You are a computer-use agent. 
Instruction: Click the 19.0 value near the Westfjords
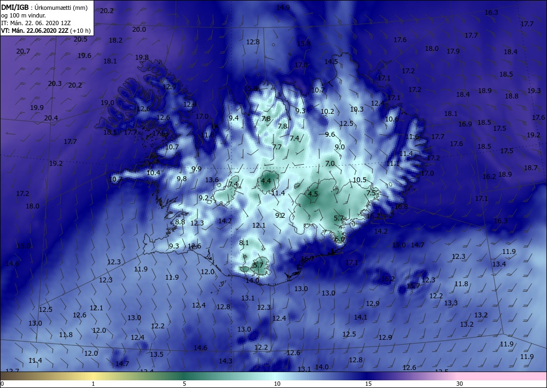(107, 102)
